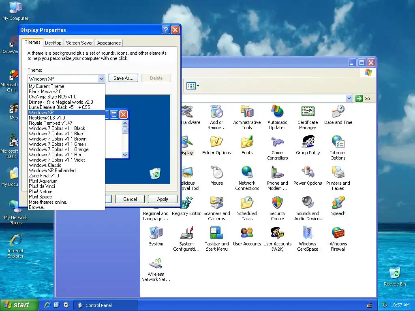Screen dimensions: 415x311
Task: Open Windows Firewall icon
Action: point(338,233)
